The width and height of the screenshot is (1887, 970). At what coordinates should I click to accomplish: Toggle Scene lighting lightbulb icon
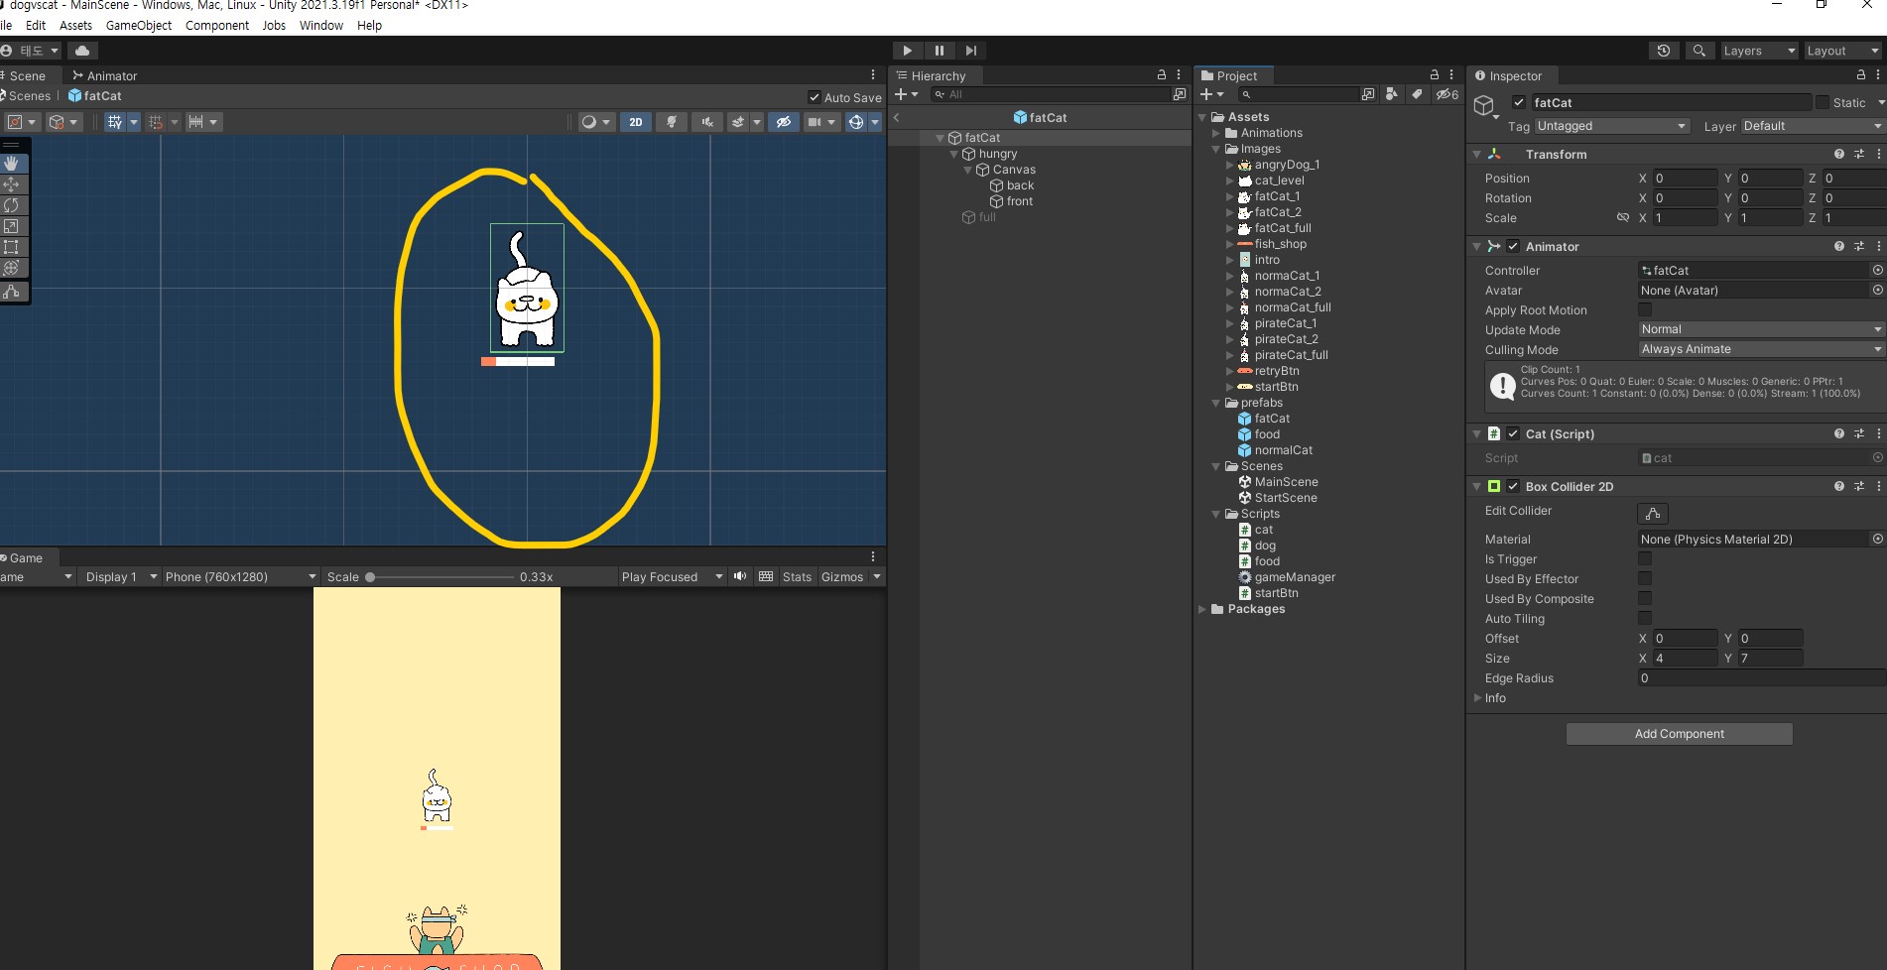tap(672, 122)
